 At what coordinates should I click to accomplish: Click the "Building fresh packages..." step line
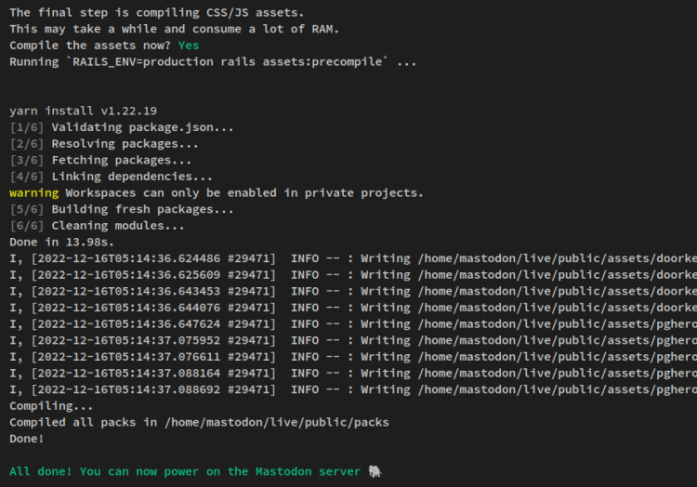coord(122,209)
